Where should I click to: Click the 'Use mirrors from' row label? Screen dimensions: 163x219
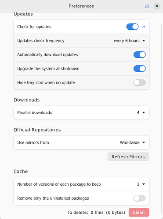coord(33,142)
